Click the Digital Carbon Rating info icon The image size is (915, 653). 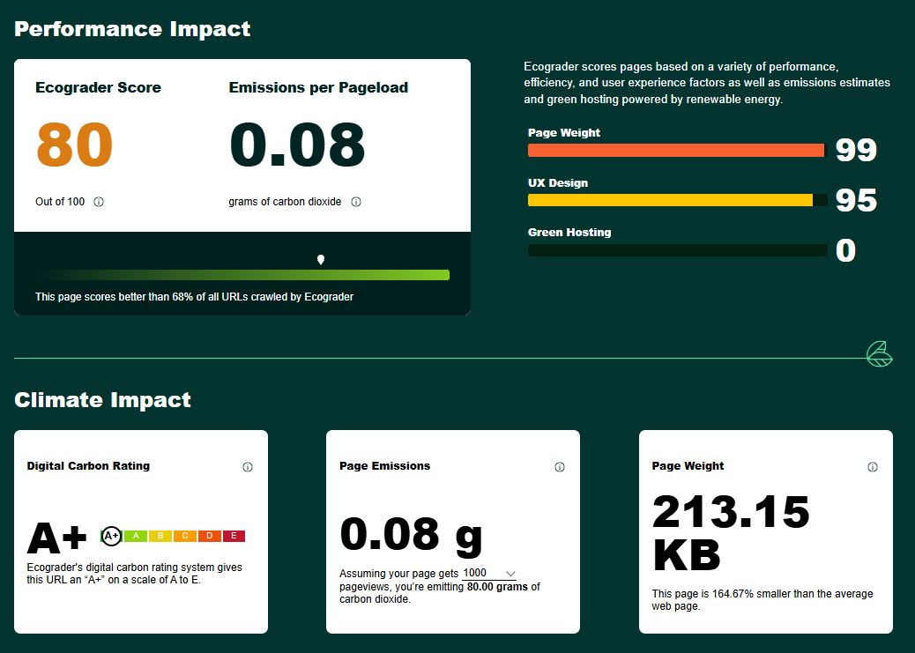point(248,467)
